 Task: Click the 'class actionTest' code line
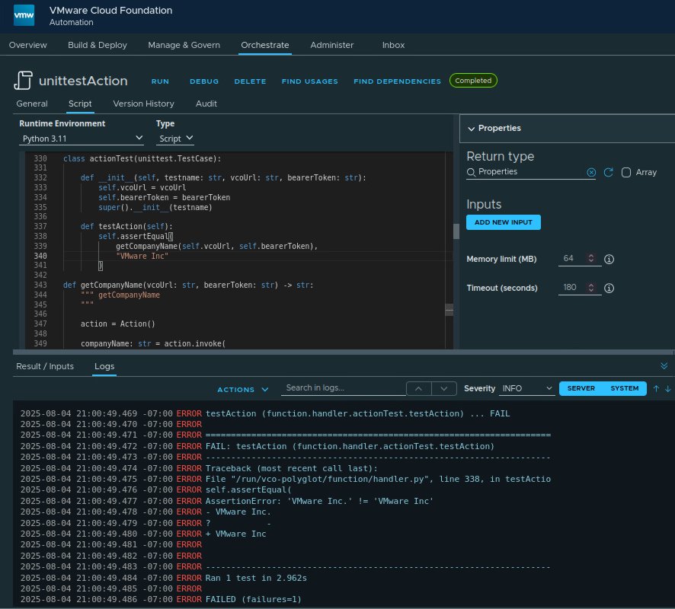tap(142, 158)
